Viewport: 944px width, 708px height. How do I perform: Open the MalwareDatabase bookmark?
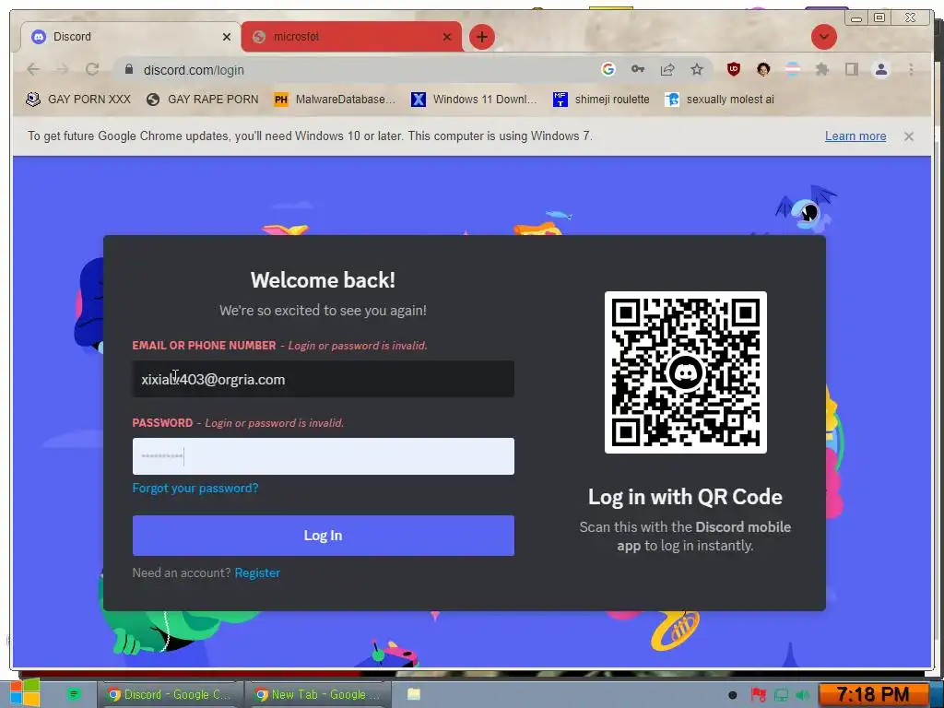[334, 100]
